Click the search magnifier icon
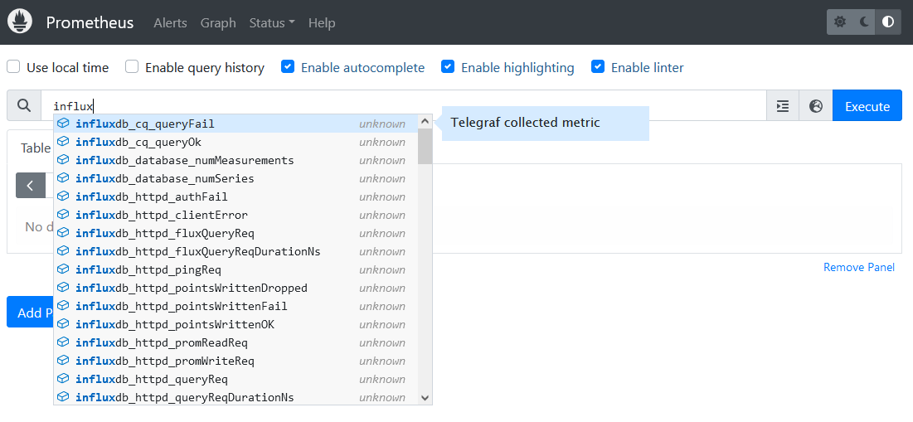913x422 pixels. pyautogui.click(x=24, y=106)
